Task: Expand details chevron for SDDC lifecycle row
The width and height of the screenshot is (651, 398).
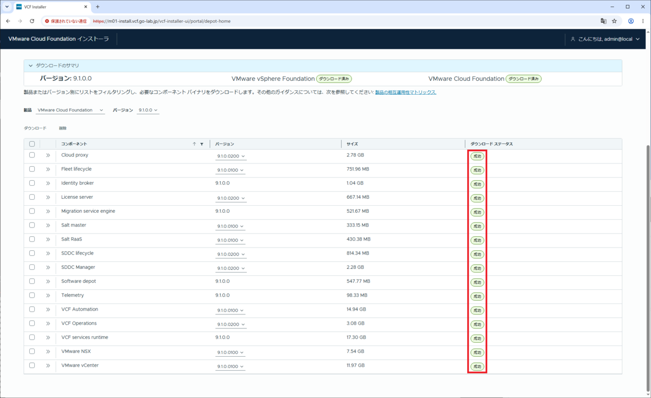Action: [48, 254]
